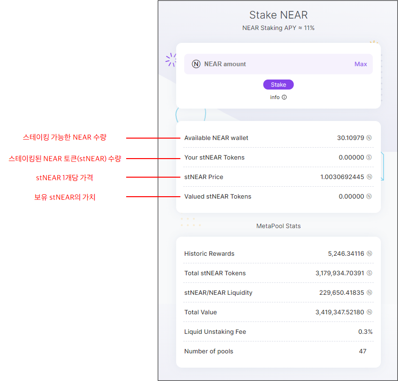Image resolution: width=398 pixels, height=381 pixels.
Task: Select the 47 pools count value
Action: coord(363,351)
